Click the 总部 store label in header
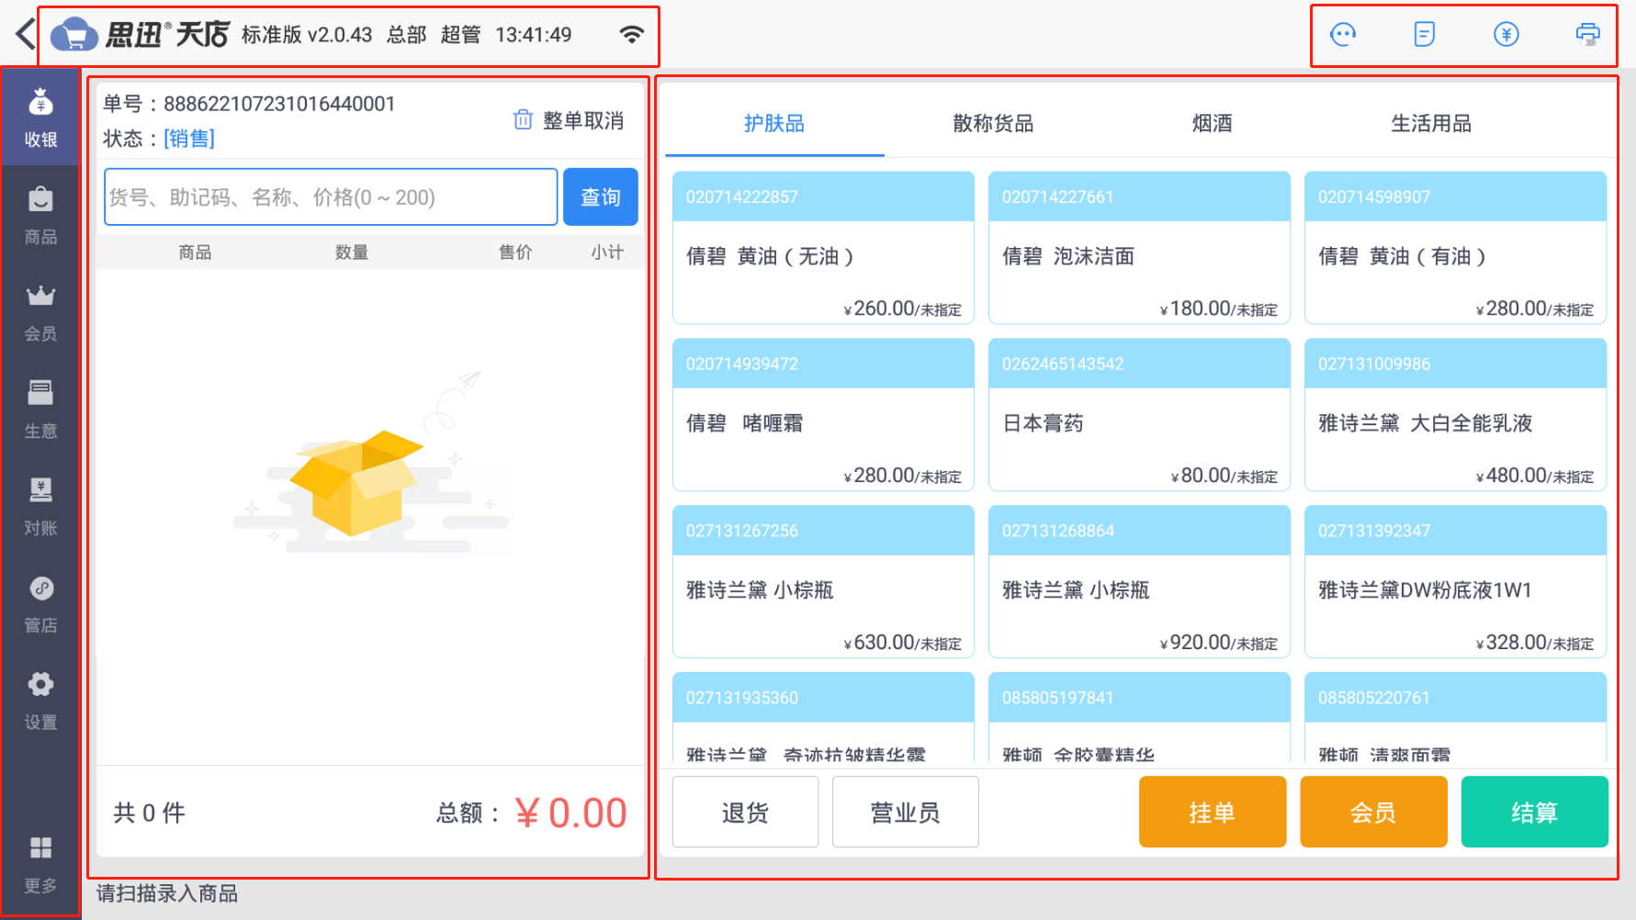The image size is (1636, 920). (x=406, y=35)
